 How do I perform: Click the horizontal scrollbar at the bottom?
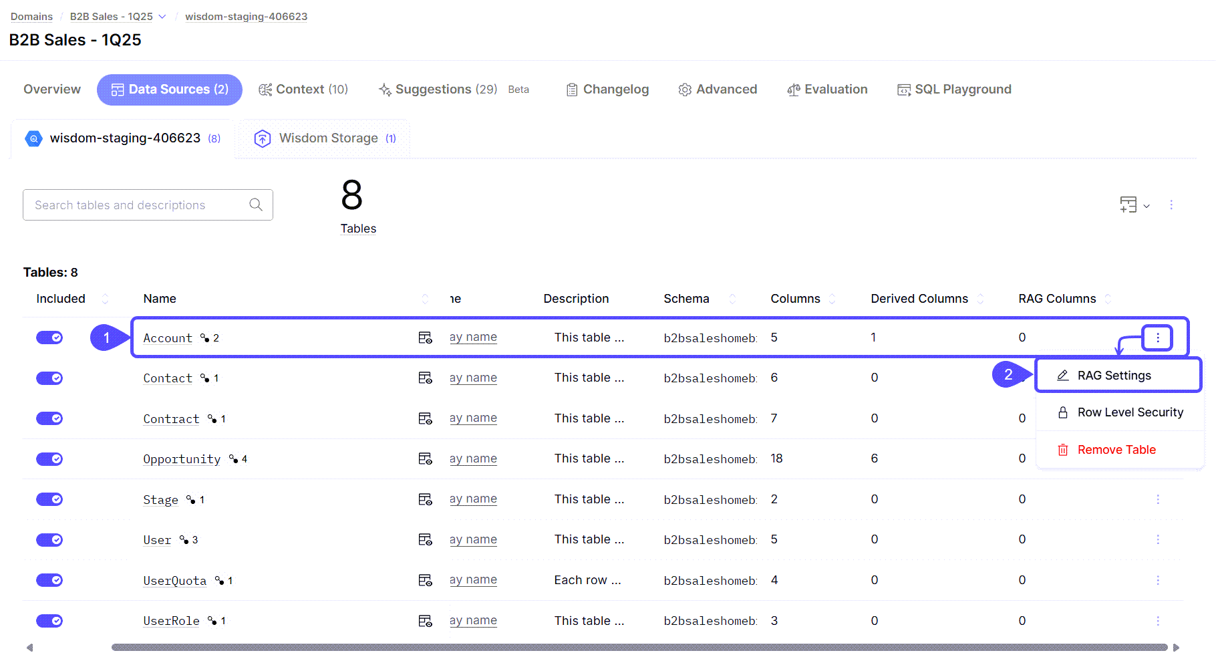[x=639, y=647]
